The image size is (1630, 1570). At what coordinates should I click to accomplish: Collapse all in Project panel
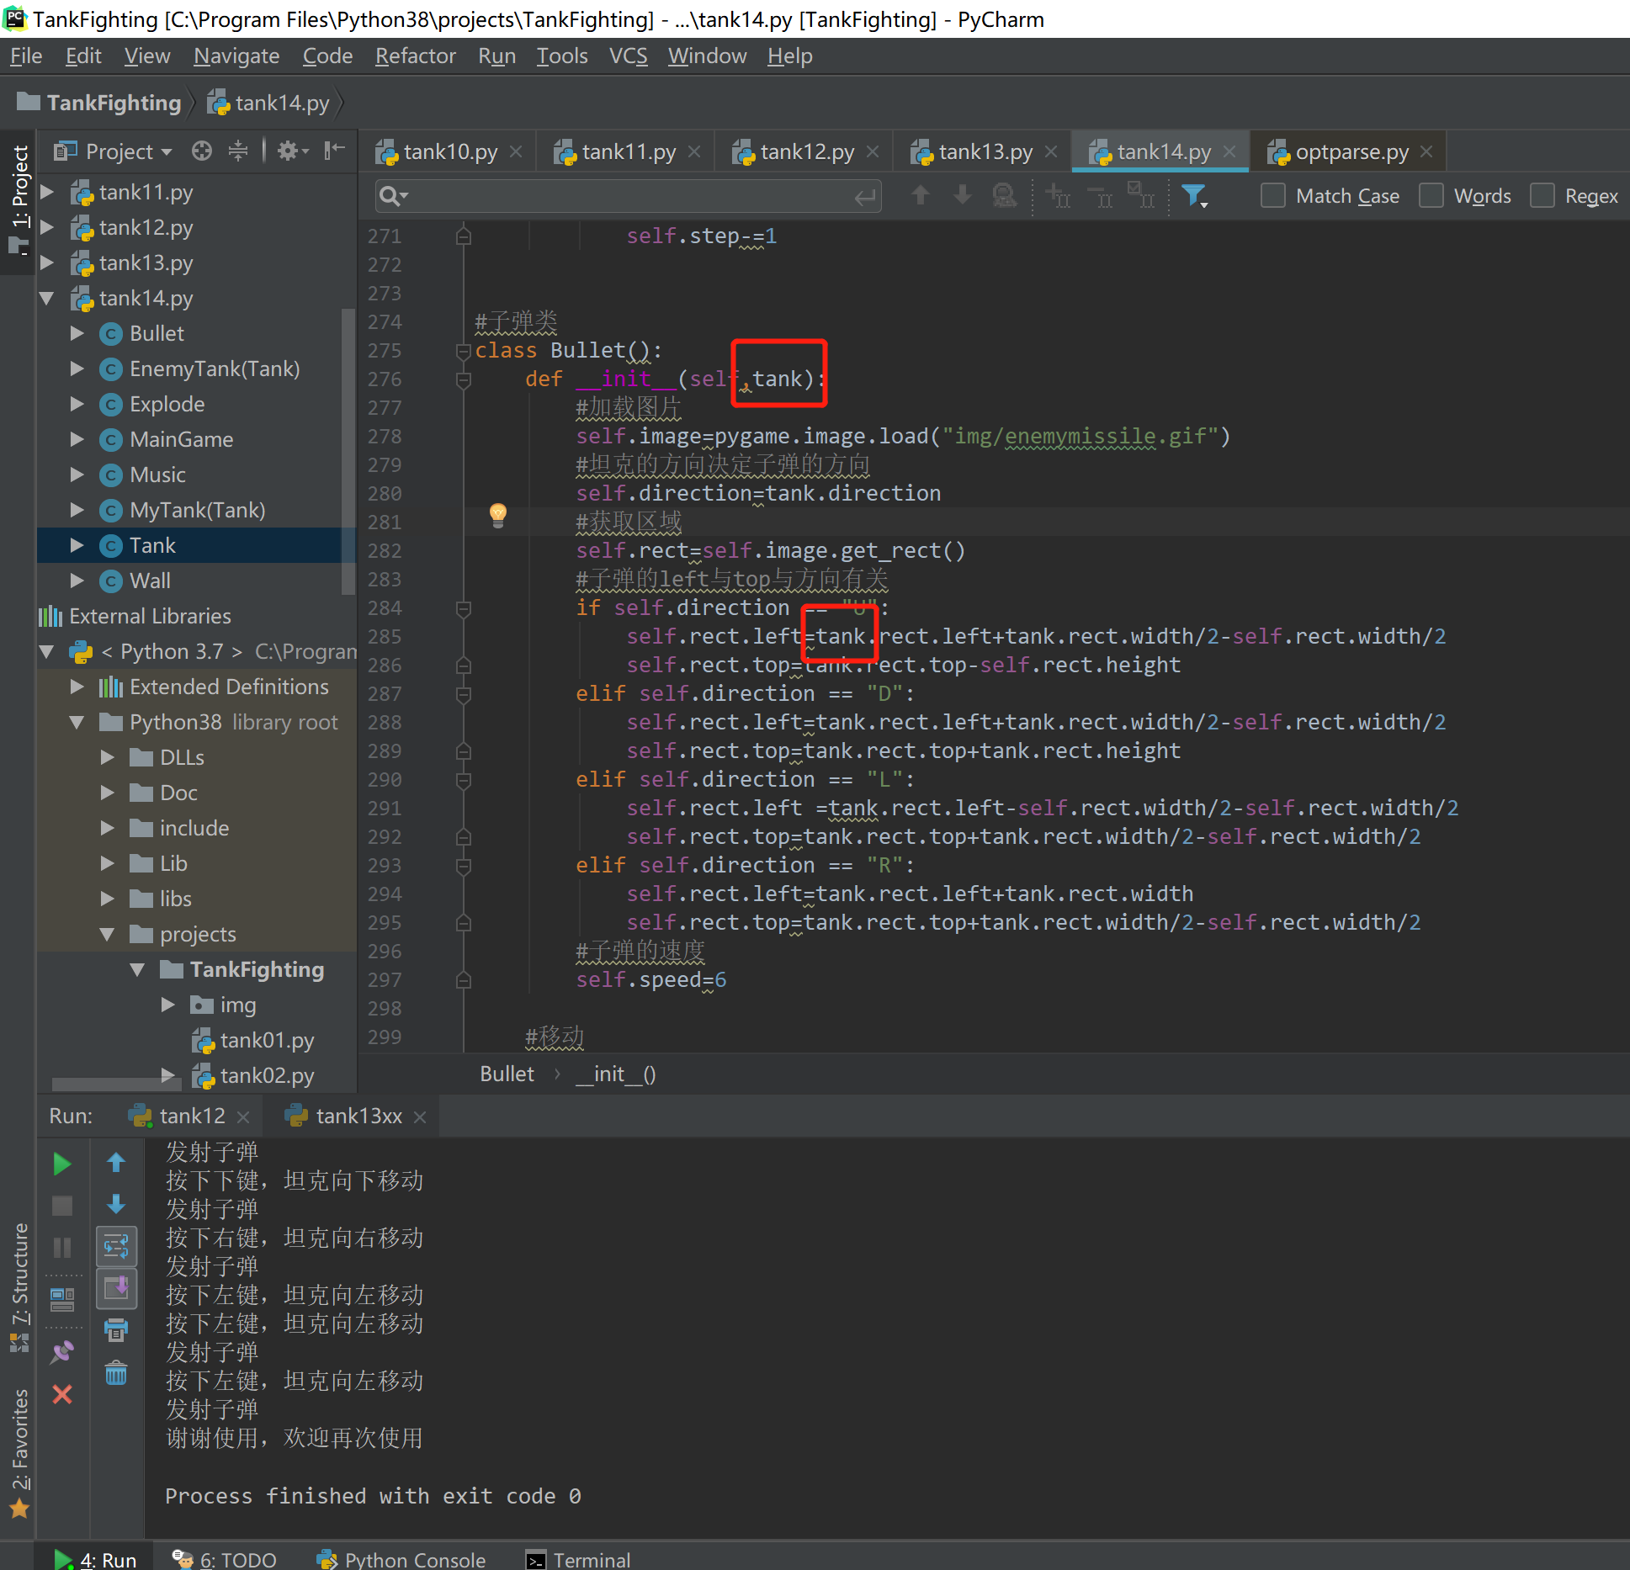238,151
